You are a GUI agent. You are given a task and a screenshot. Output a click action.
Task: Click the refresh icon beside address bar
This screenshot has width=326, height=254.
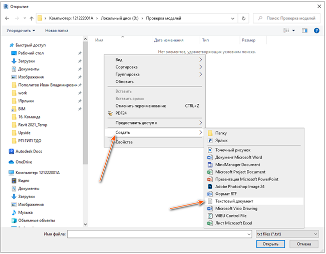(244, 18)
